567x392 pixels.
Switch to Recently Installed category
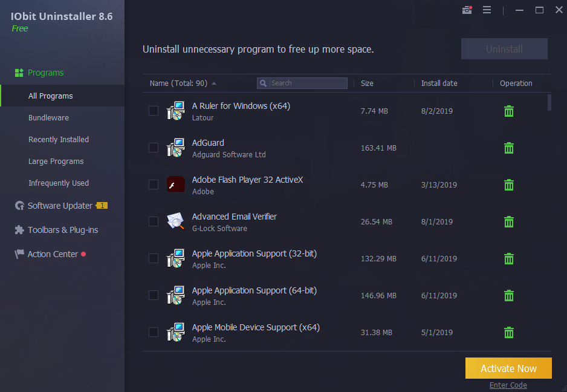pos(59,139)
